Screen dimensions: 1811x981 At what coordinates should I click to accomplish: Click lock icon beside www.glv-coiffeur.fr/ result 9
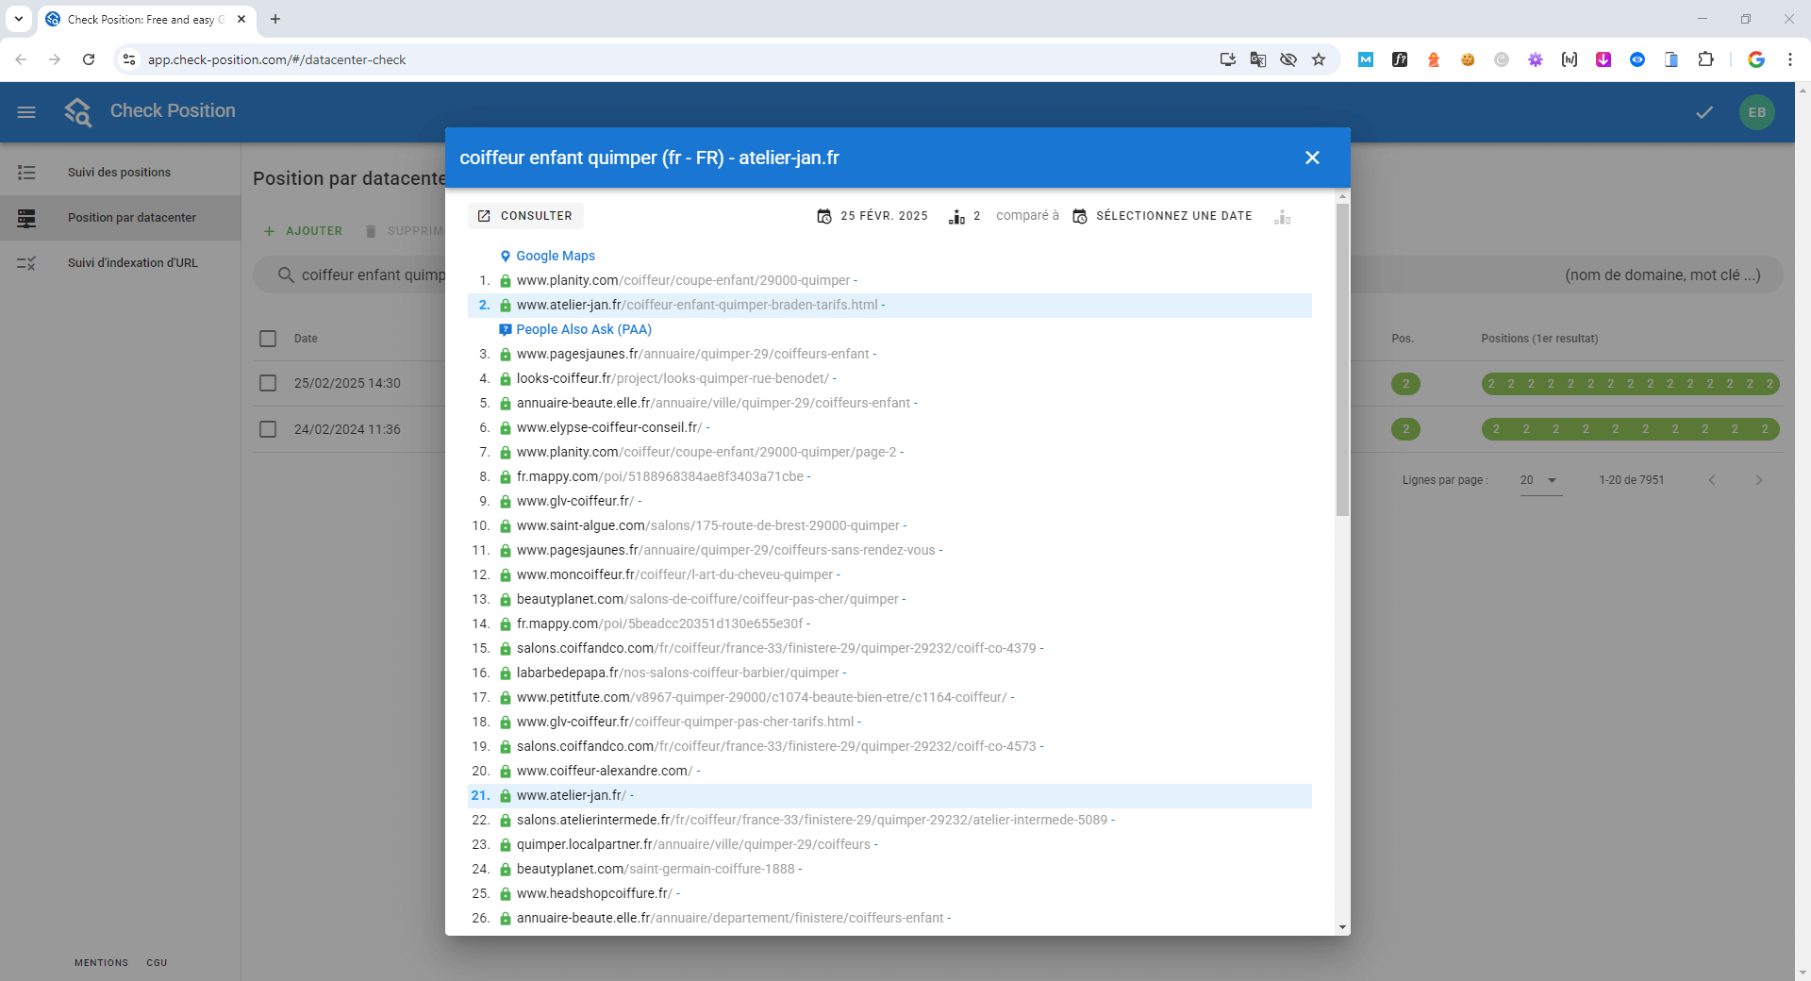[506, 502]
